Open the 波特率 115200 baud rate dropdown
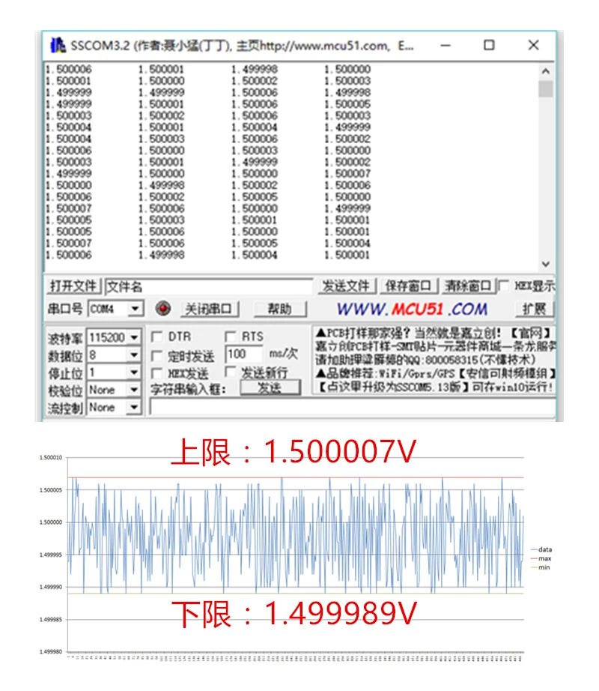The image size is (599, 691). tap(134, 338)
